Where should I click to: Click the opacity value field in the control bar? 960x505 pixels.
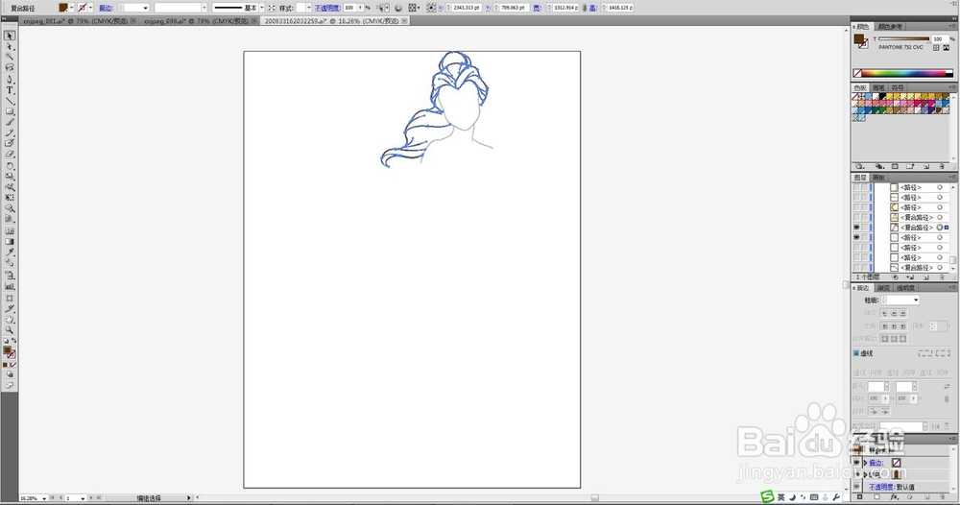point(349,8)
